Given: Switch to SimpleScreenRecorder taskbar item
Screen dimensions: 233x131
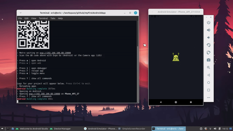Looking at the screenshot, I should pyautogui.click(x=132, y=129).
